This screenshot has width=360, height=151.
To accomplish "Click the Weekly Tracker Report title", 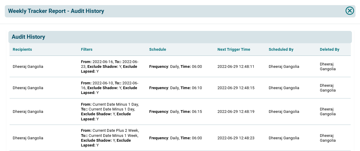I will pos(56,11).
